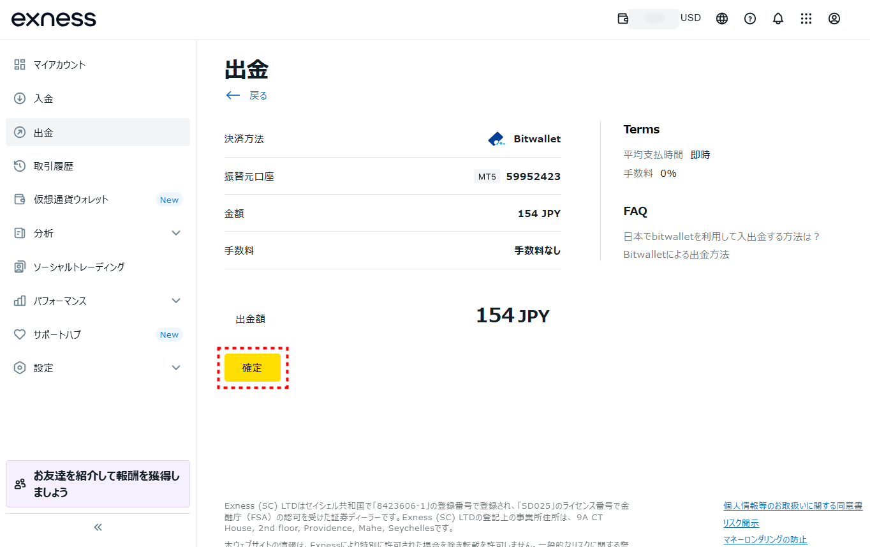Viewport: 870px width, 547px height.
Task: Click the 取引履歴 history clock icon
Action: tap(20, 166)
